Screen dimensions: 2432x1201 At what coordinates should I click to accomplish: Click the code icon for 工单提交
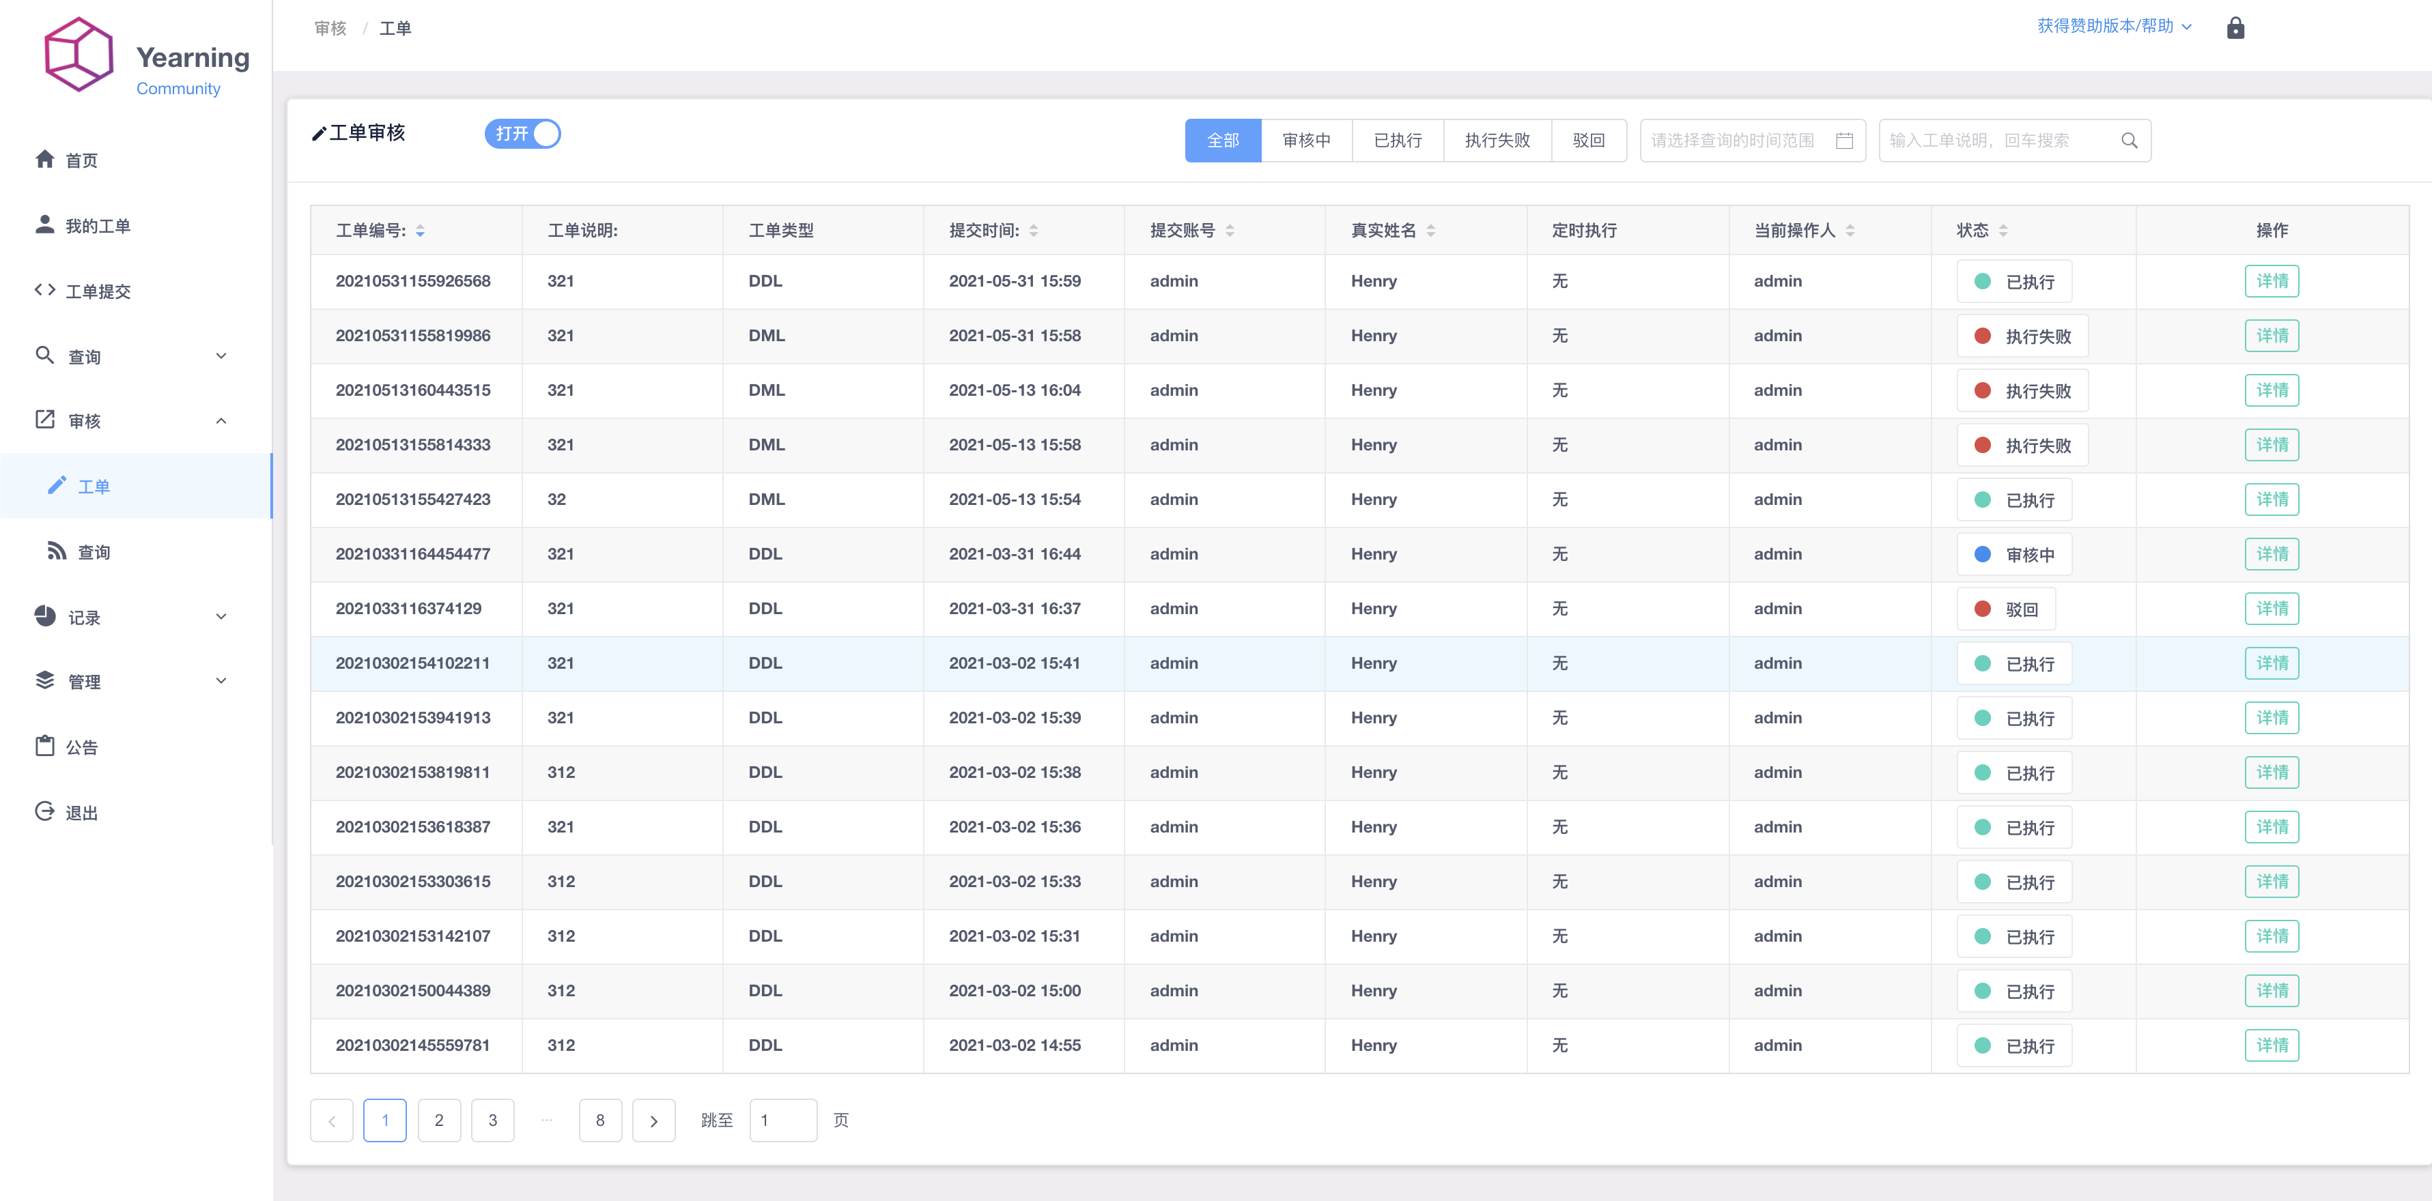pos(44,289)
